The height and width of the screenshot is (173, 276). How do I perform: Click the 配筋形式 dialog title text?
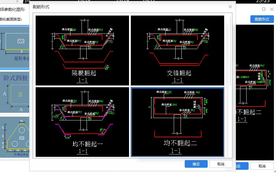coord(41,7)
